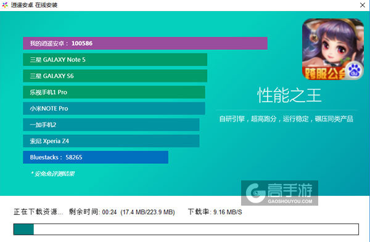
Task: Select the 三星 GALAXY S6 bar
Action: click(115, 76)
